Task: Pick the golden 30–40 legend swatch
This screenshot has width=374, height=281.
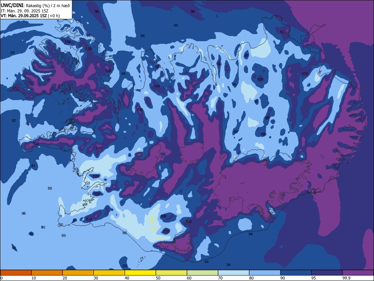Action: 109,273
